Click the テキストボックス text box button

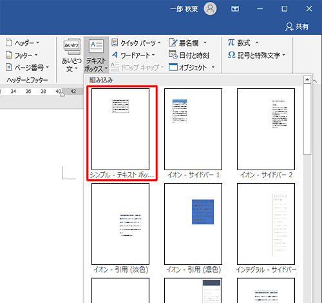point(96,55)
